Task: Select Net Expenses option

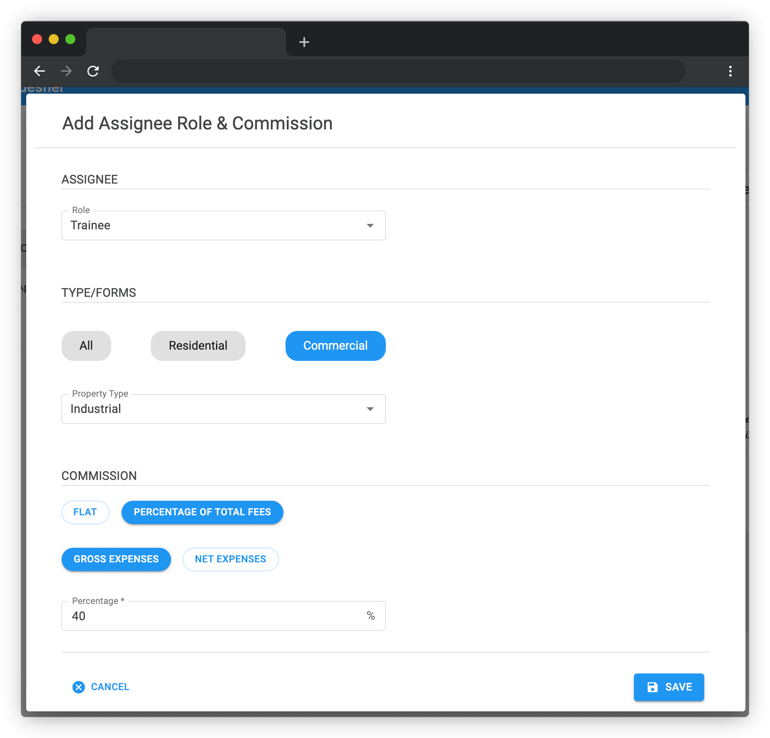Action: point(231,559)
